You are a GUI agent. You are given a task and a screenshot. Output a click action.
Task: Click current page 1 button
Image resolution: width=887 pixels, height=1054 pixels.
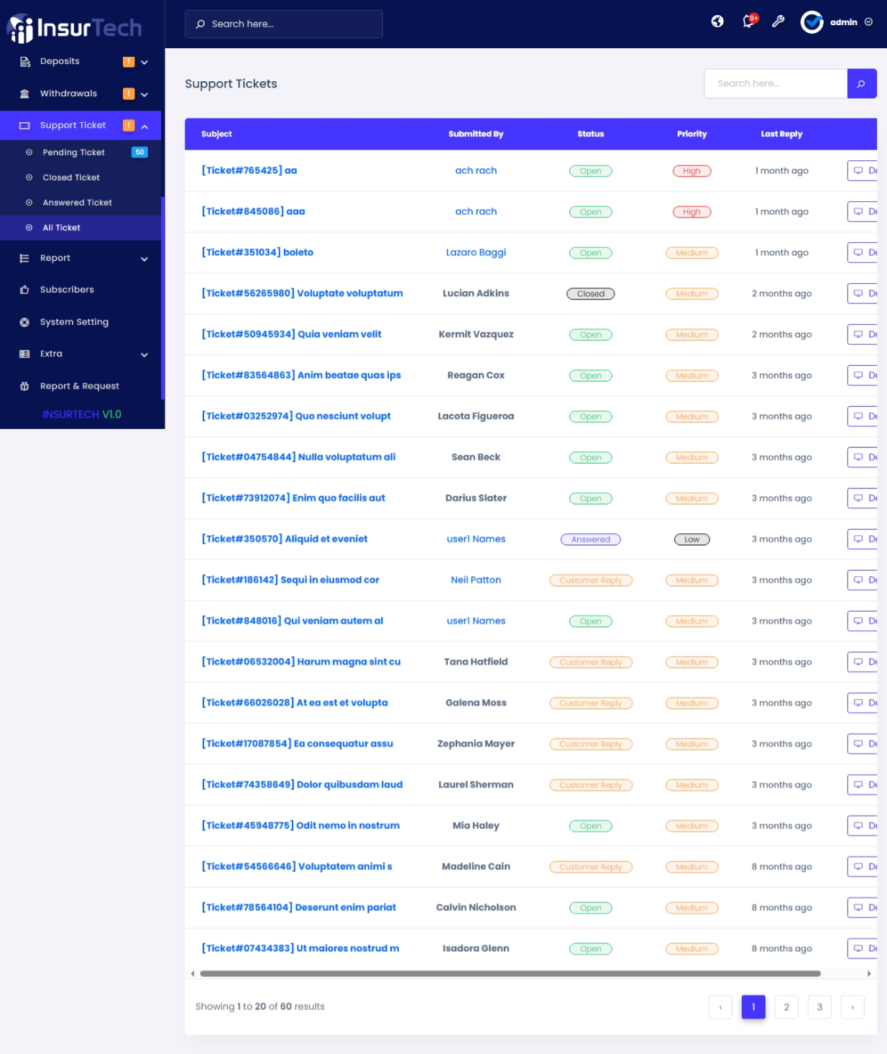pyautogui.click(x=753, y=1007)
